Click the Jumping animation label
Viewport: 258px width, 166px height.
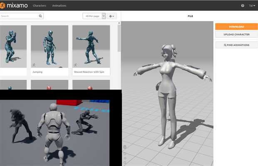(37, 72)
